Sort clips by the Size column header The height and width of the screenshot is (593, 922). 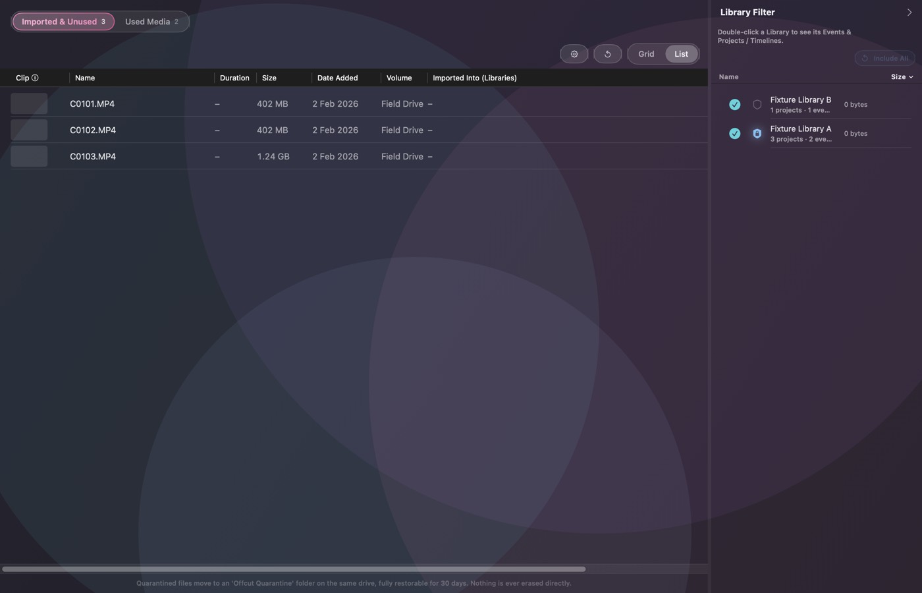[x=269, y=78]
